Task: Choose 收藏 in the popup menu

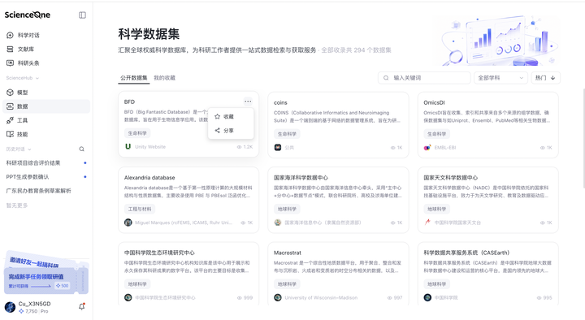Action: tap(231, 116)
